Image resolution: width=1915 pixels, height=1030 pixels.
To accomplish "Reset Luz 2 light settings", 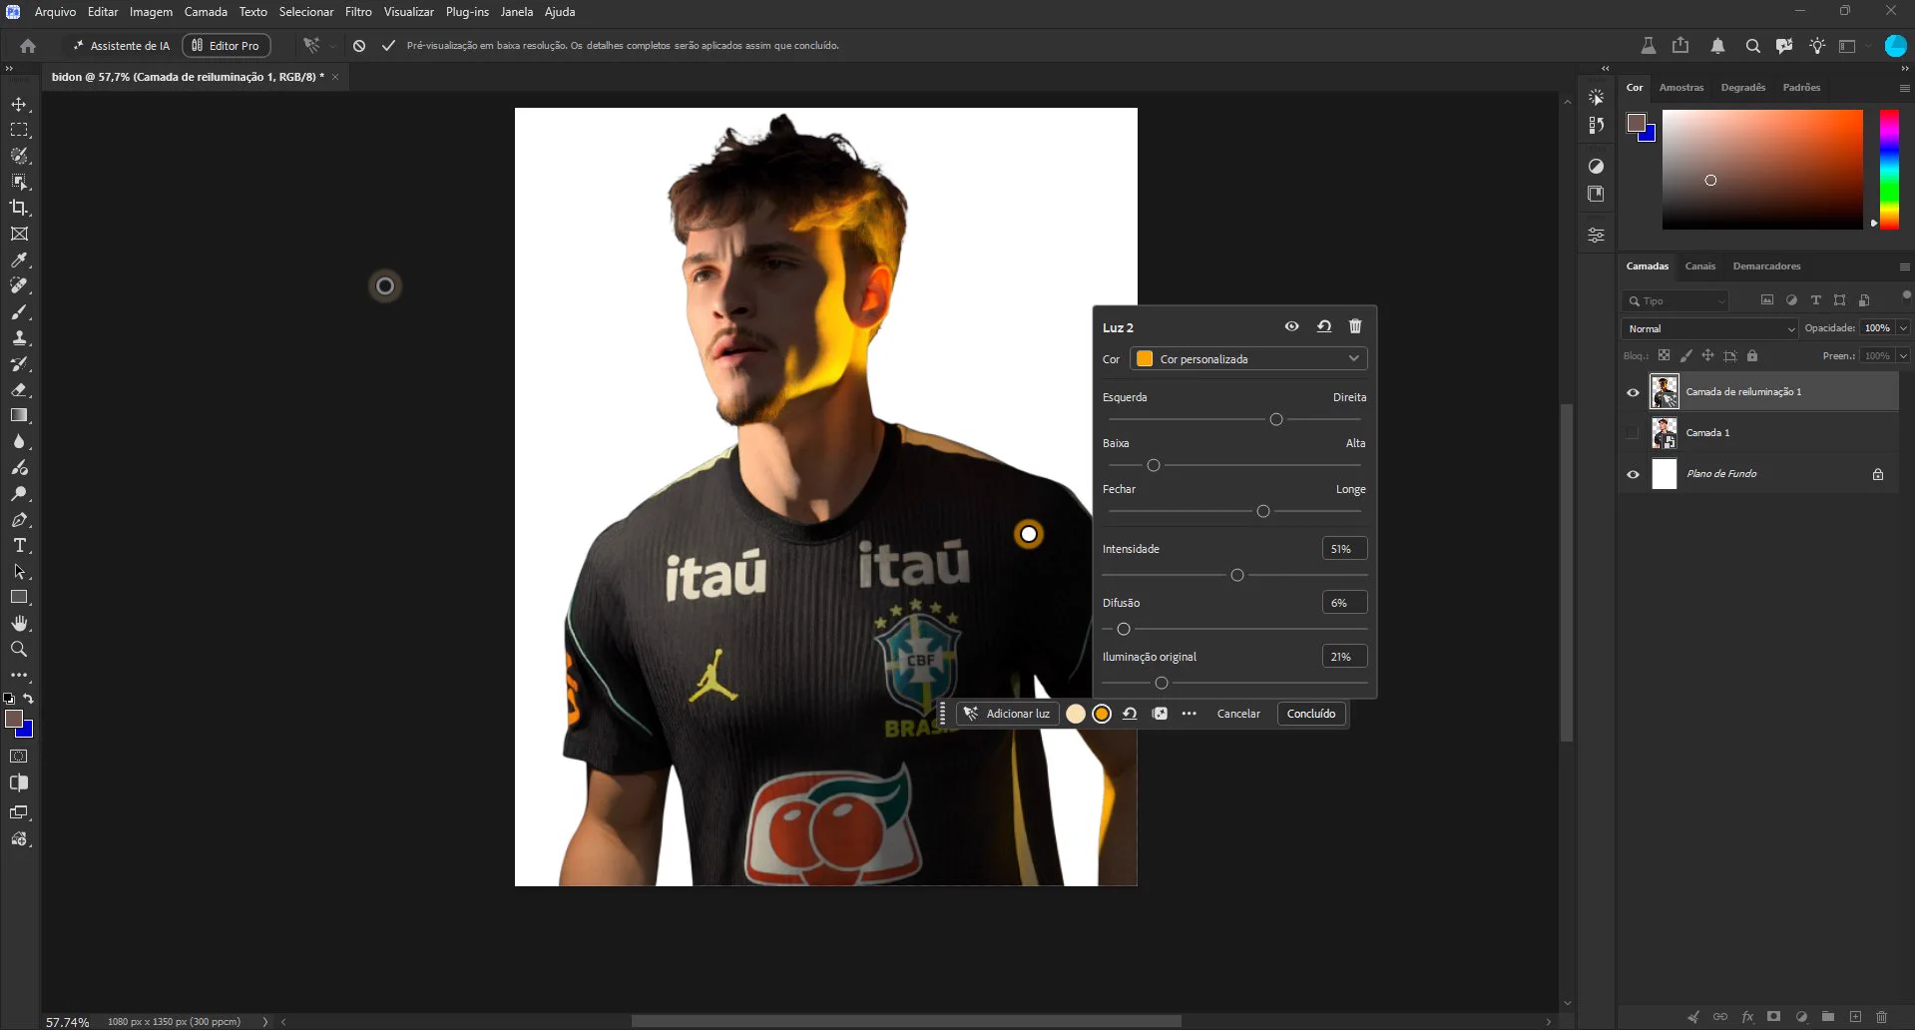I will (1324, 326).
